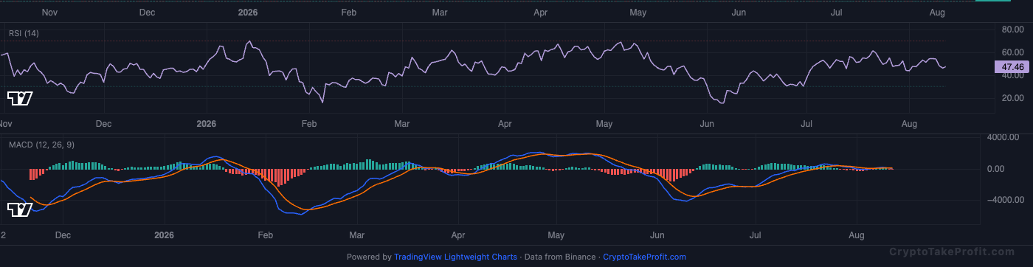Select the Apr label on main chart time axis
Image resolution: width=1033 pixels, height=267 pixels.
click(540, 13)
